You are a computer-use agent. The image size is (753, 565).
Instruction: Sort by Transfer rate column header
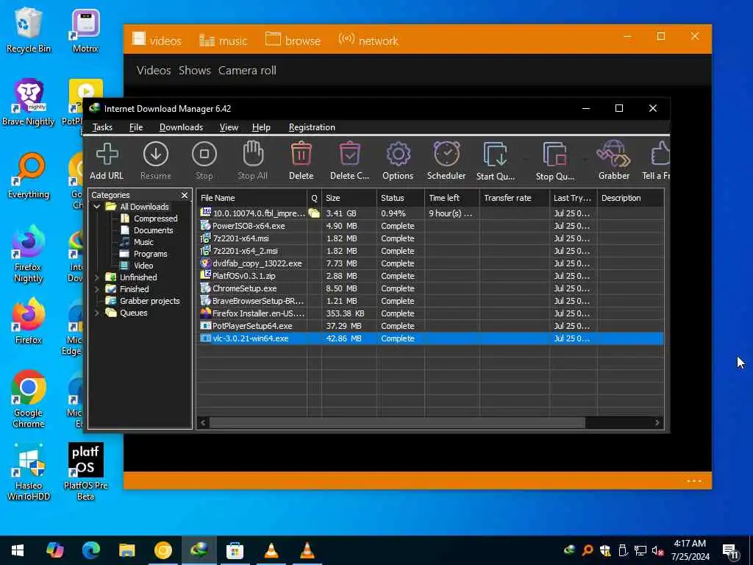[514, 198]
